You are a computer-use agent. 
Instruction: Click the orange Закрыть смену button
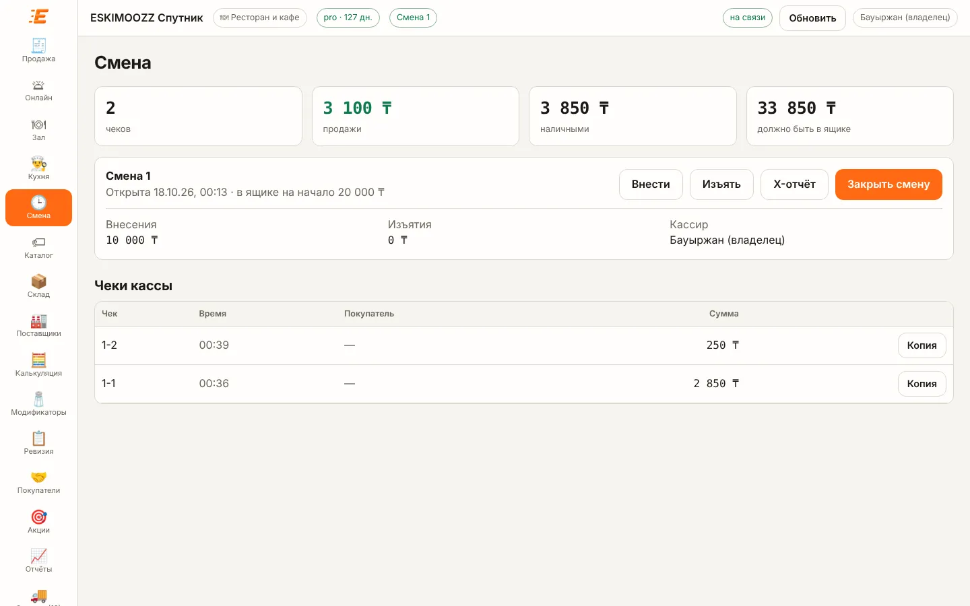click(888, 184)
